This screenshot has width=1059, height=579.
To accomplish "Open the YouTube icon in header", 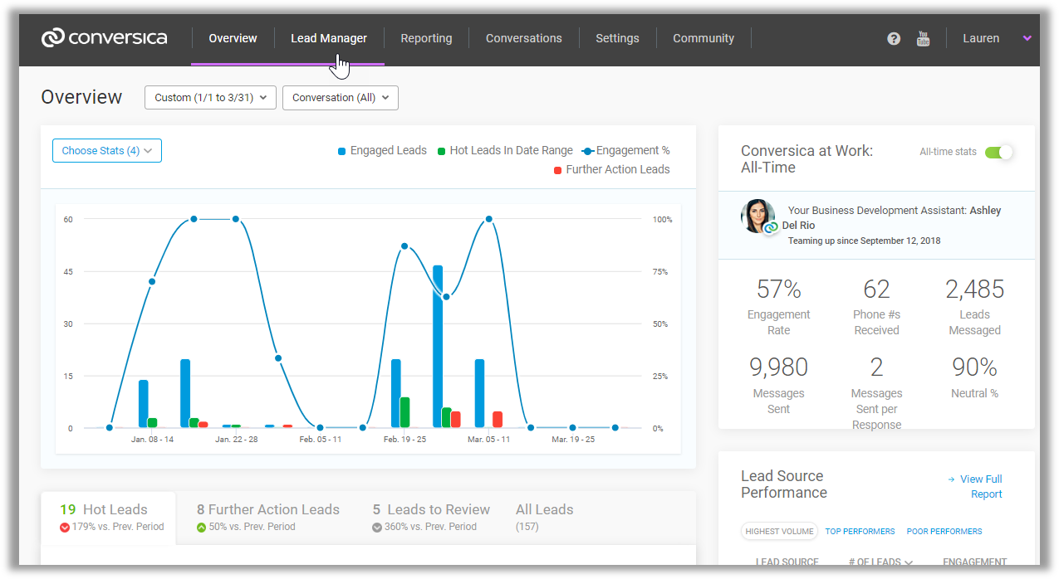I will 923,38.
